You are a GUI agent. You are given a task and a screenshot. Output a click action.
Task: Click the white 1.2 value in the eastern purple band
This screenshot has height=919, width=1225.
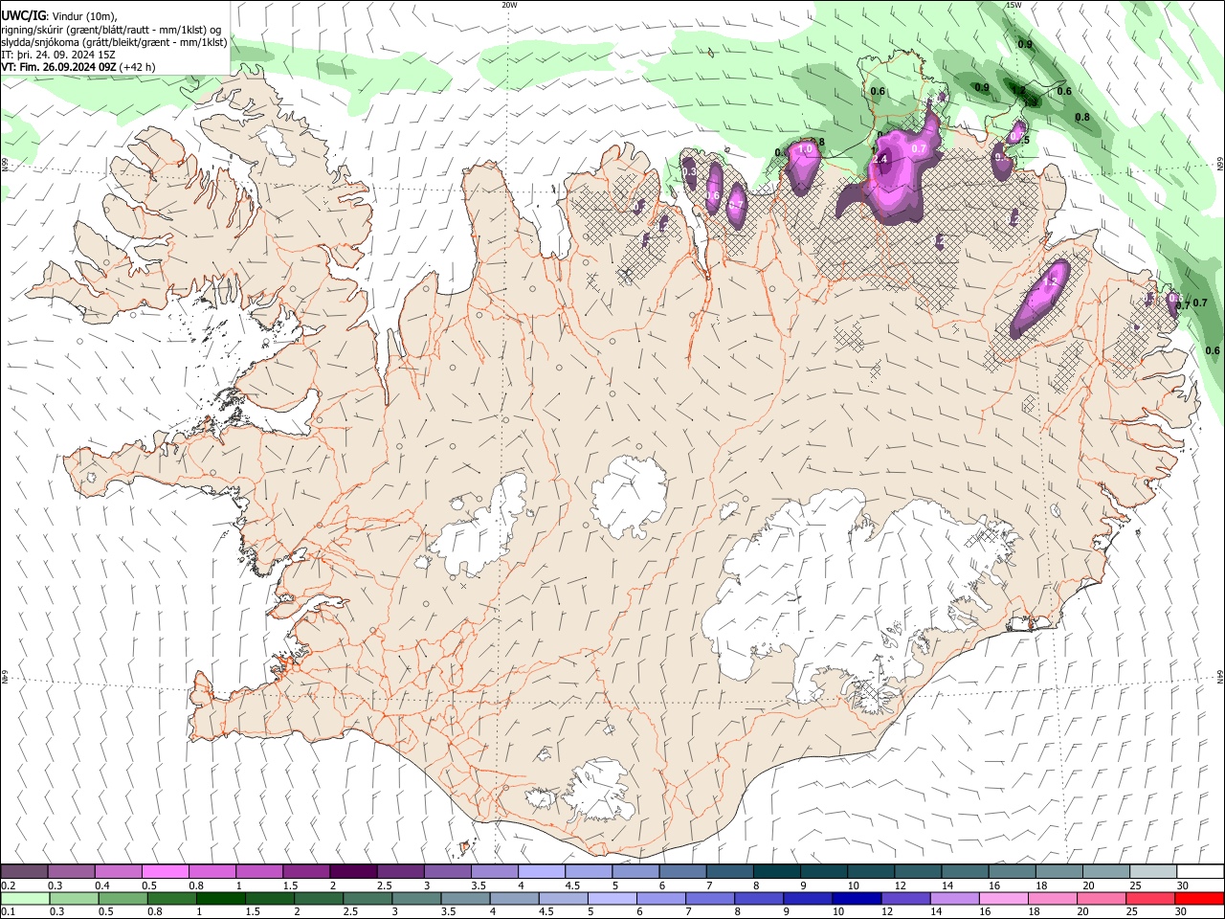click(x=1052, y=281)
